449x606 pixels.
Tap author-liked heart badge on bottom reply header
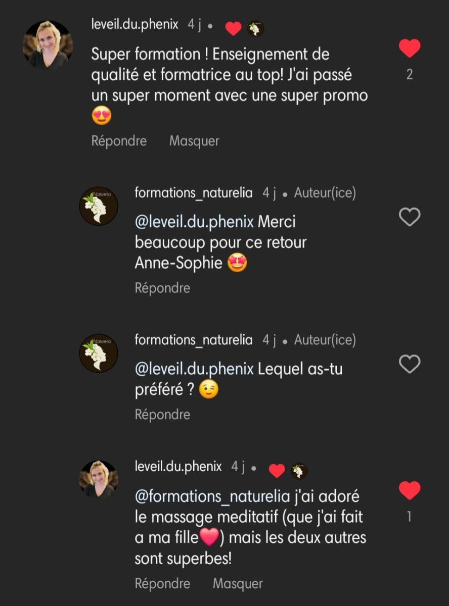click(x=277, y=471)
